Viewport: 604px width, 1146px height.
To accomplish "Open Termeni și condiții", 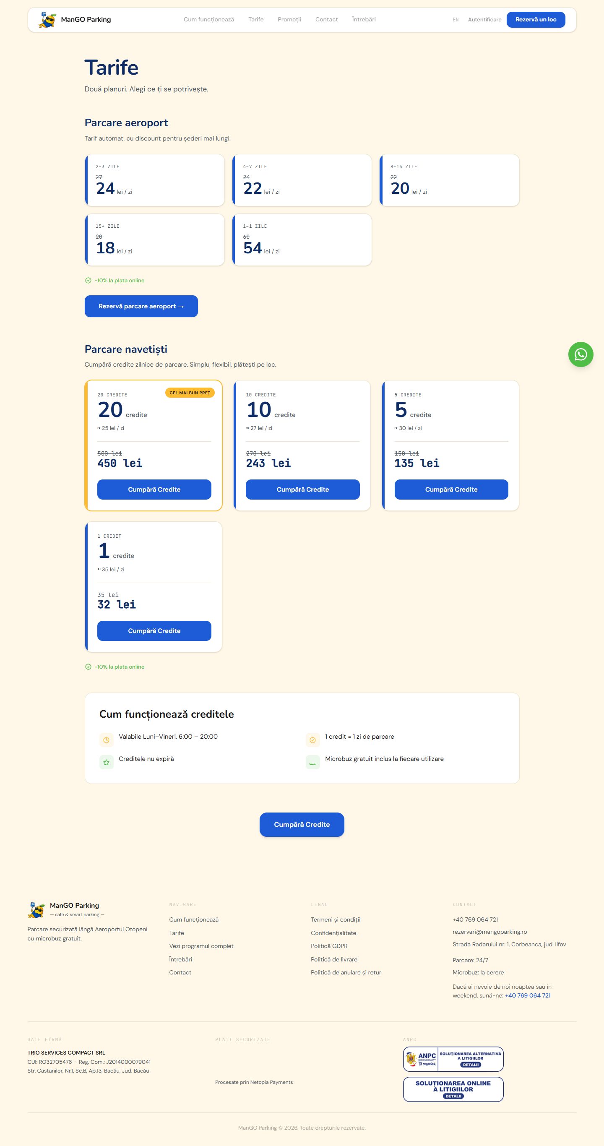I will coord(336,919).
